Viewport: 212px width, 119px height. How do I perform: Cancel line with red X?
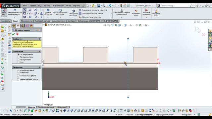click(x=17, y=34)
